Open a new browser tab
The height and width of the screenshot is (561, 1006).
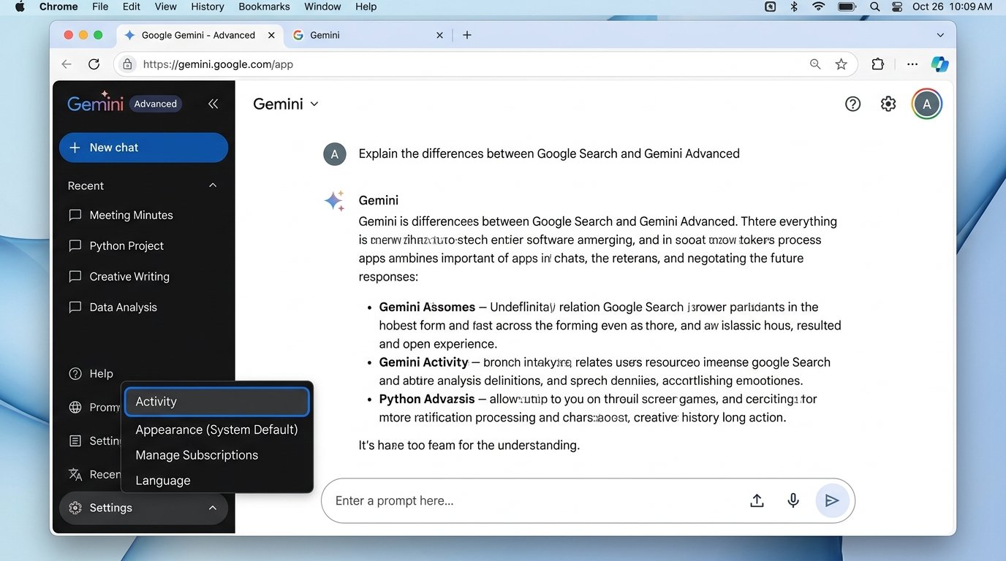coord(467,35)
